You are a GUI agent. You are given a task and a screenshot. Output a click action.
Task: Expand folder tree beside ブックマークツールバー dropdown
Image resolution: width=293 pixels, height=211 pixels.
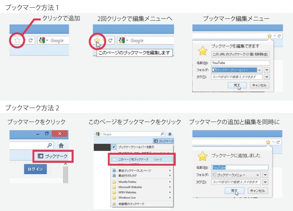(267, 70)
